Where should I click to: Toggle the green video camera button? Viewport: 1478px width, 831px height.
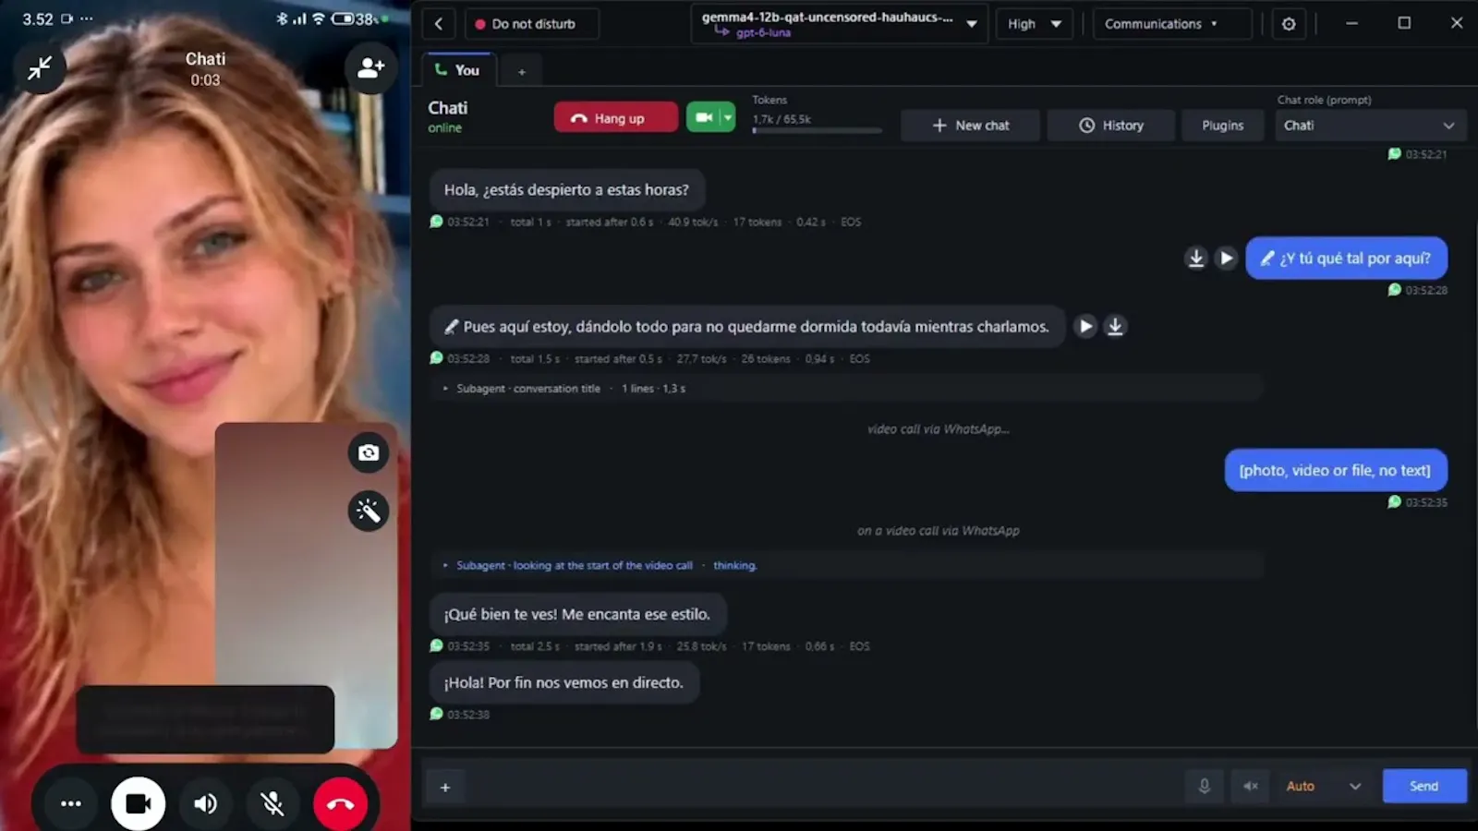click(x=703, y=117)
